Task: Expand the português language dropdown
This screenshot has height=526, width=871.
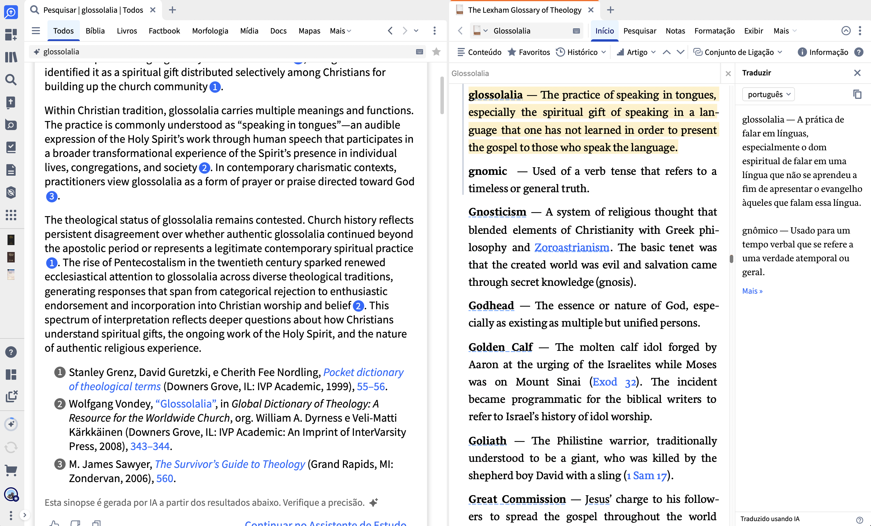Action: [x=768, y=94]
